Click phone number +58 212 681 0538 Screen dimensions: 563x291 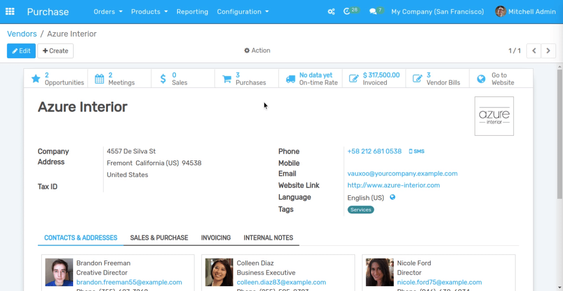tap(374, 151)
